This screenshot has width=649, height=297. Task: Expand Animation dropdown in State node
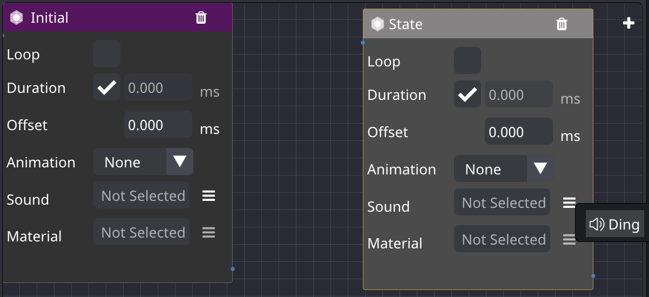504,168
